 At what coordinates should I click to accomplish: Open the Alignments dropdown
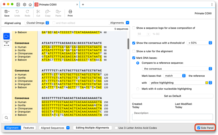[x=119, y=23]
